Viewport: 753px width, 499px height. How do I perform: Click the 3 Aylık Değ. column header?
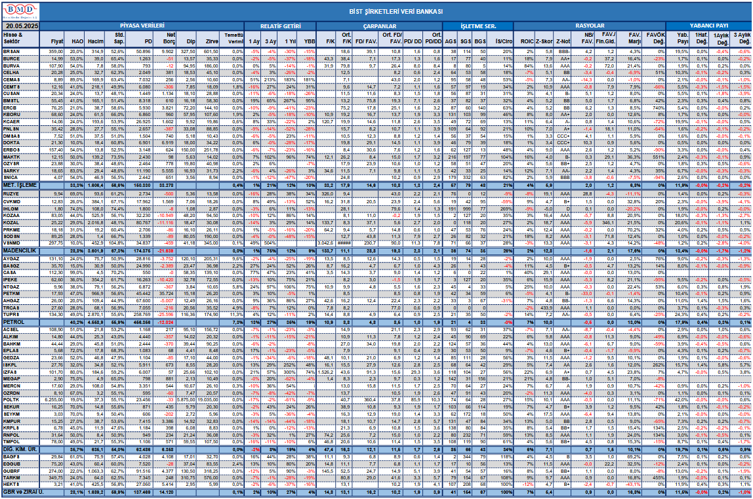click(x=740, y=39)
